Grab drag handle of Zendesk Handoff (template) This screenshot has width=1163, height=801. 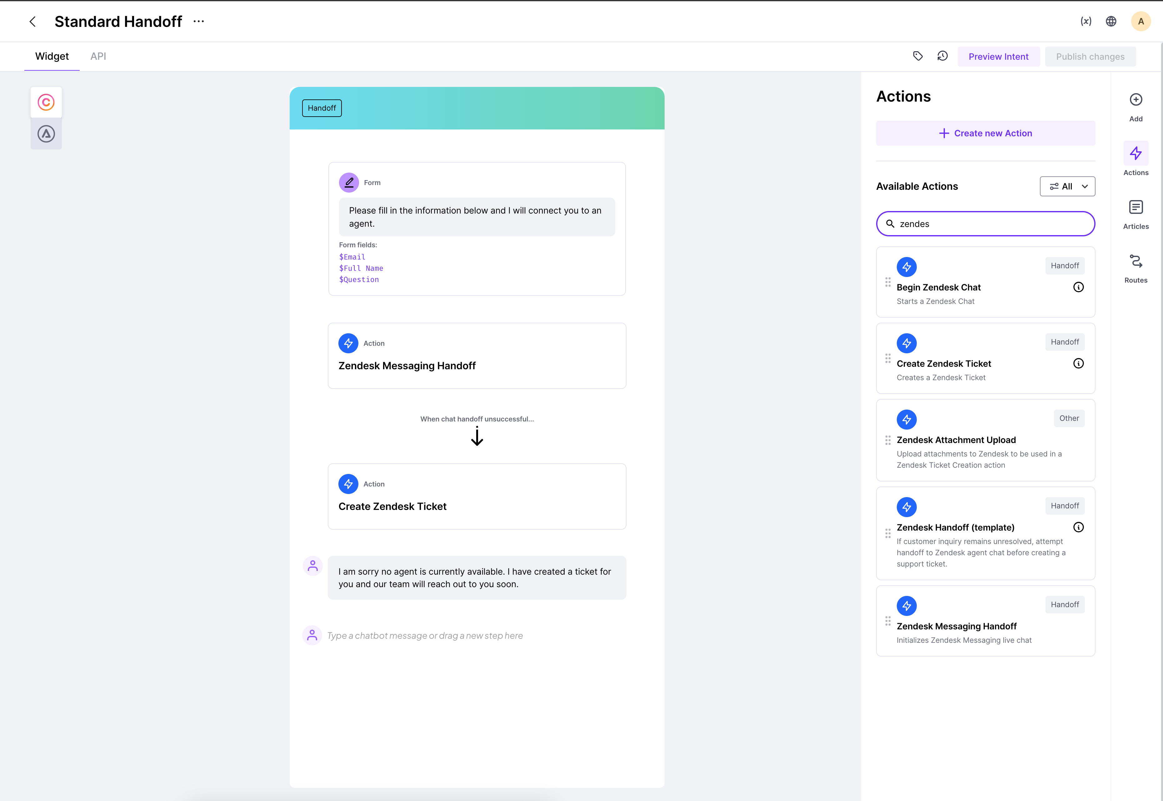[888, 533]
